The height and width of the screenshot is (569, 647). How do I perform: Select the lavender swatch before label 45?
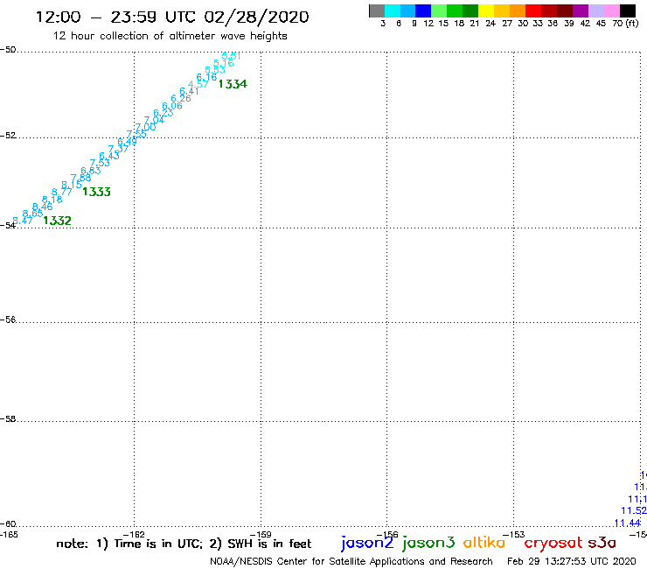595,11
